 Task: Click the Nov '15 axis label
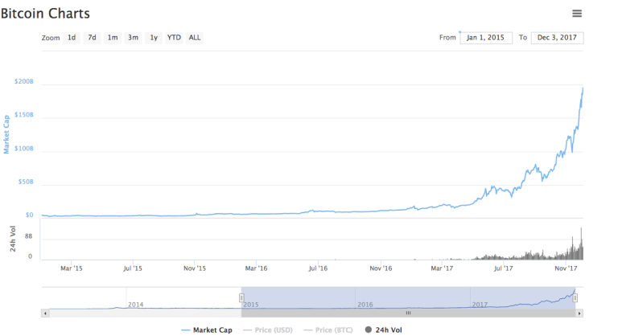[195, 268]
